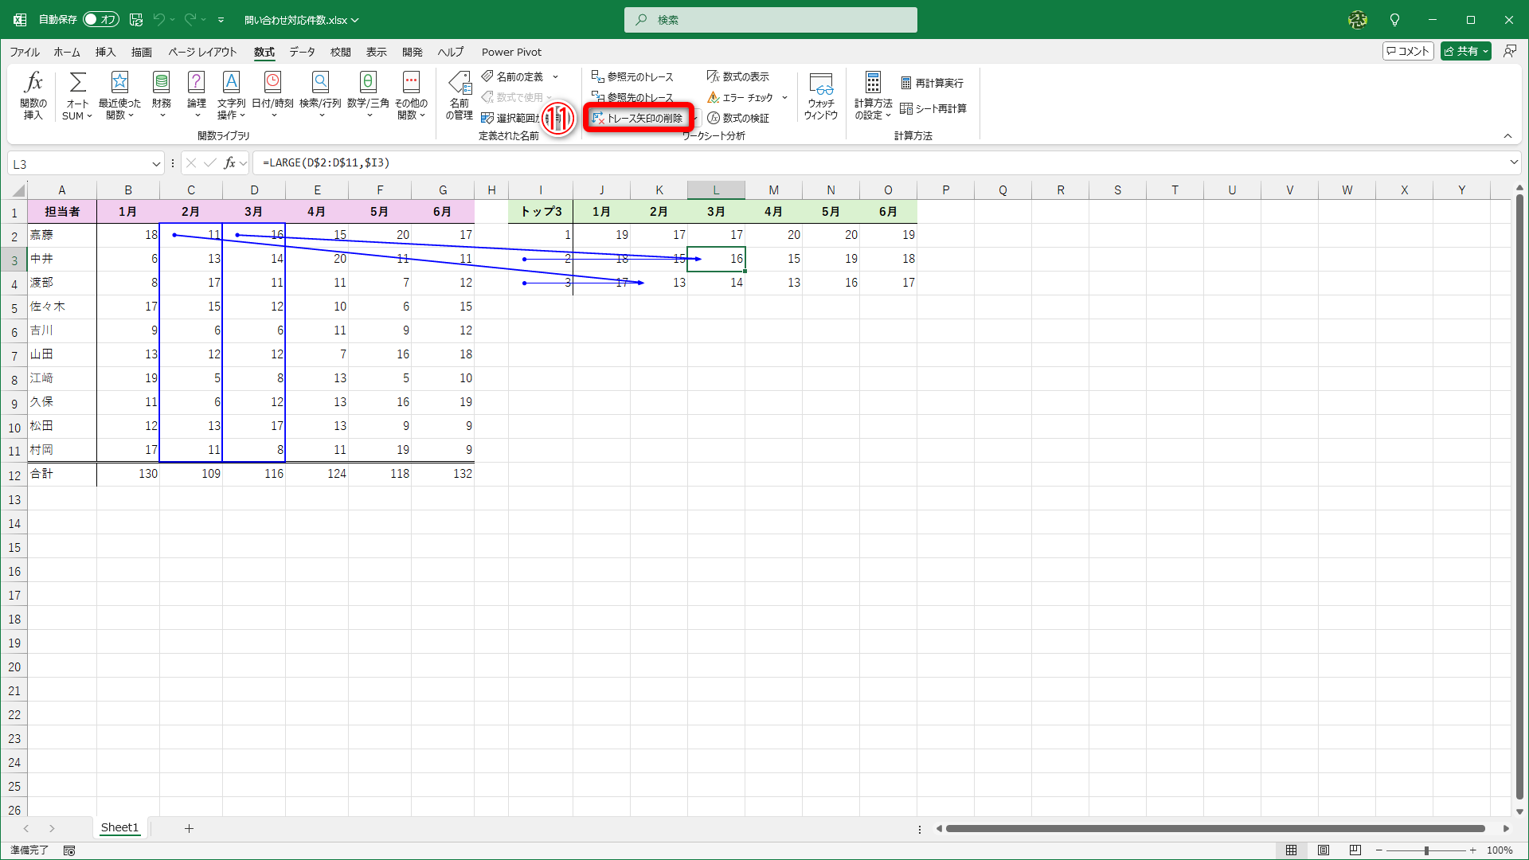The width and height of the screenshot is (1529, 860).
Task: Click Evaluate Formula (数式の検証) icon
Action: tap(738, 118)
